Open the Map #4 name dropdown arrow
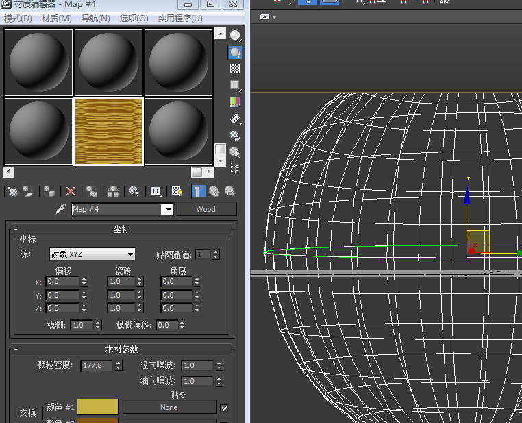522x423 pixels. click(169, 210)
